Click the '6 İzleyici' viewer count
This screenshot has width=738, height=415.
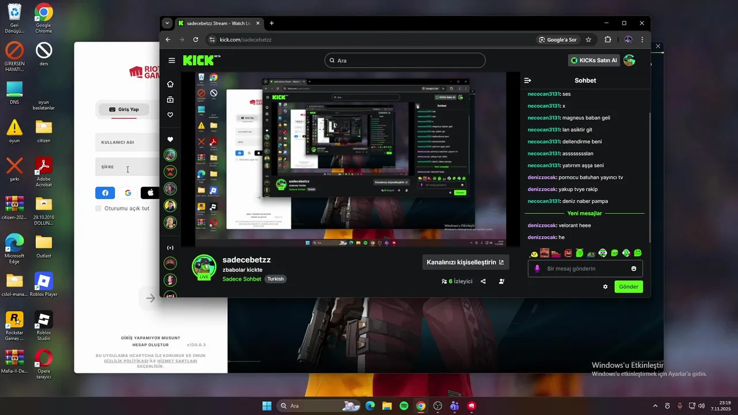457,281
